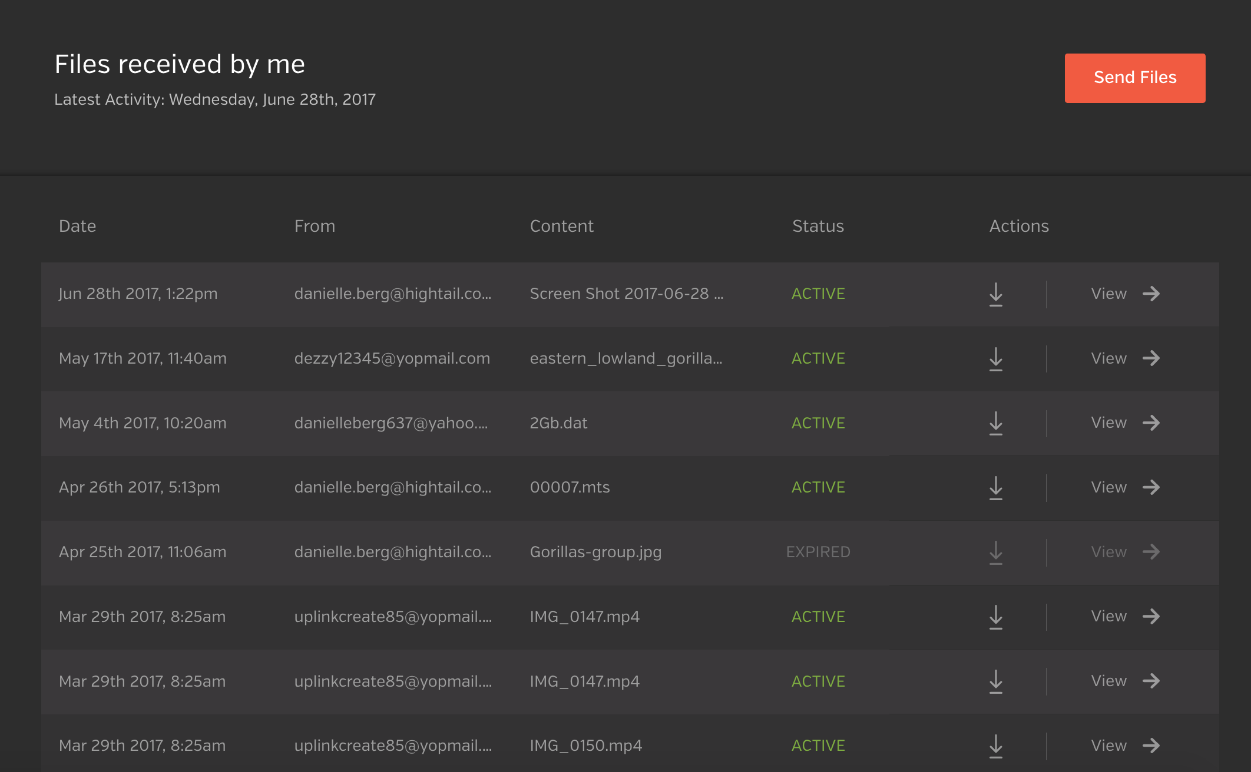Click download icon for expired Gorillas-group.jpg
The height and width of the screenshot is (772, 1251).
click(995, 553)
